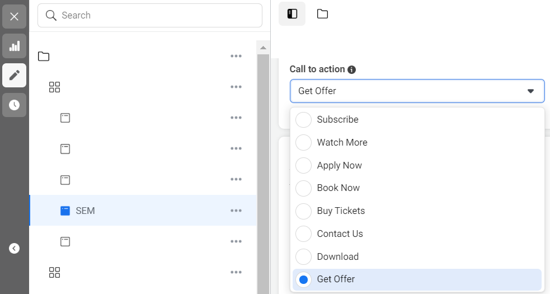This screenshot has width=550, height=294.
Task: Open more options for the campaign folder row
Action: (x=236, y=56)
